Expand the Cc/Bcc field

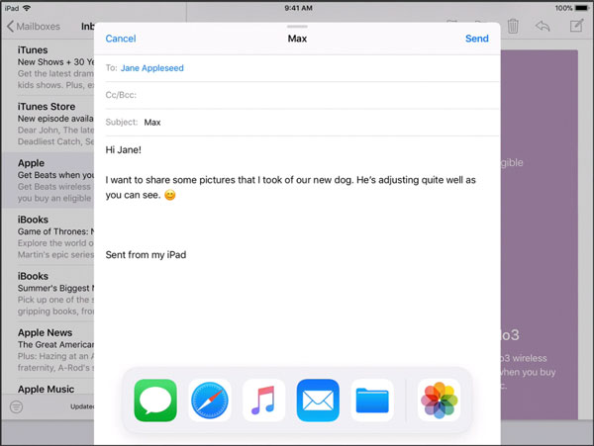(297, 95)
